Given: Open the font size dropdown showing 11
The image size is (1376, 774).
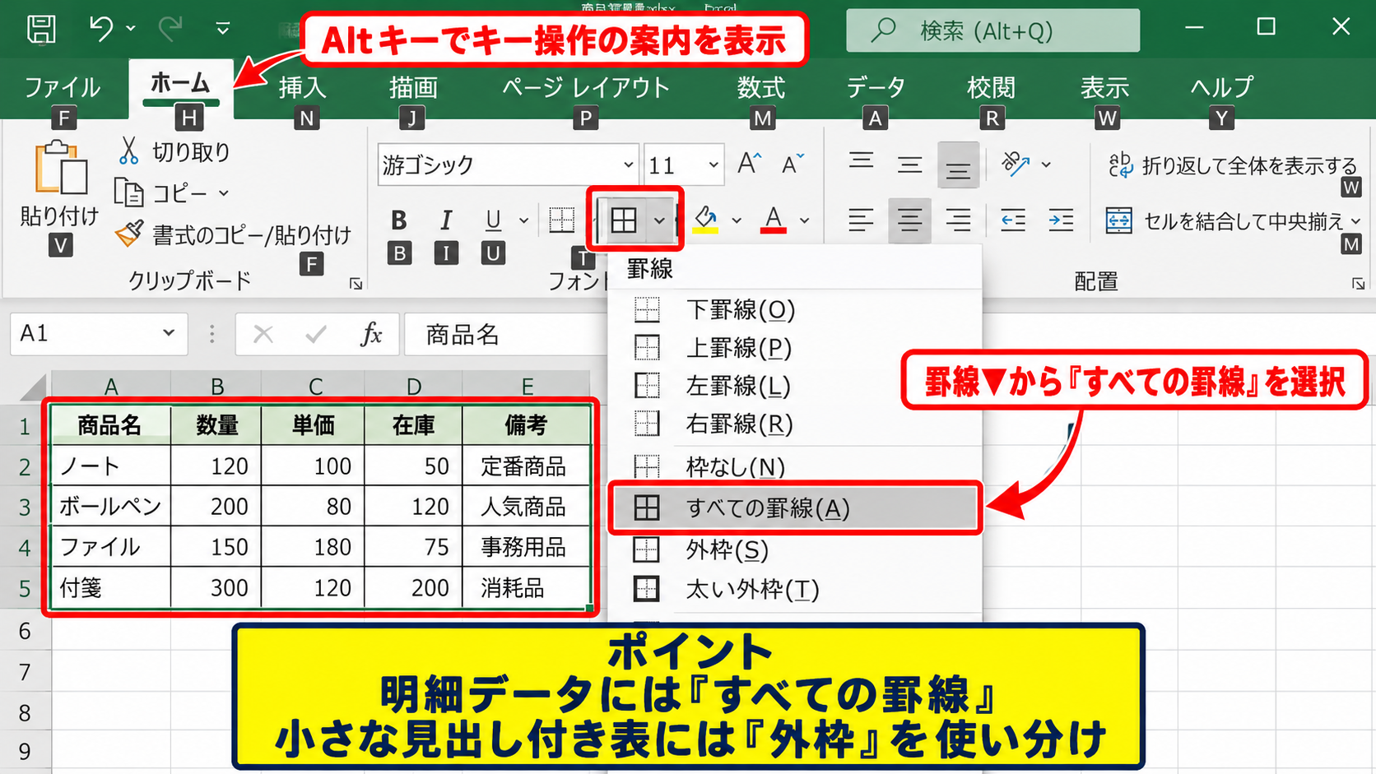Looking at the screenshot, I should 714,165.
